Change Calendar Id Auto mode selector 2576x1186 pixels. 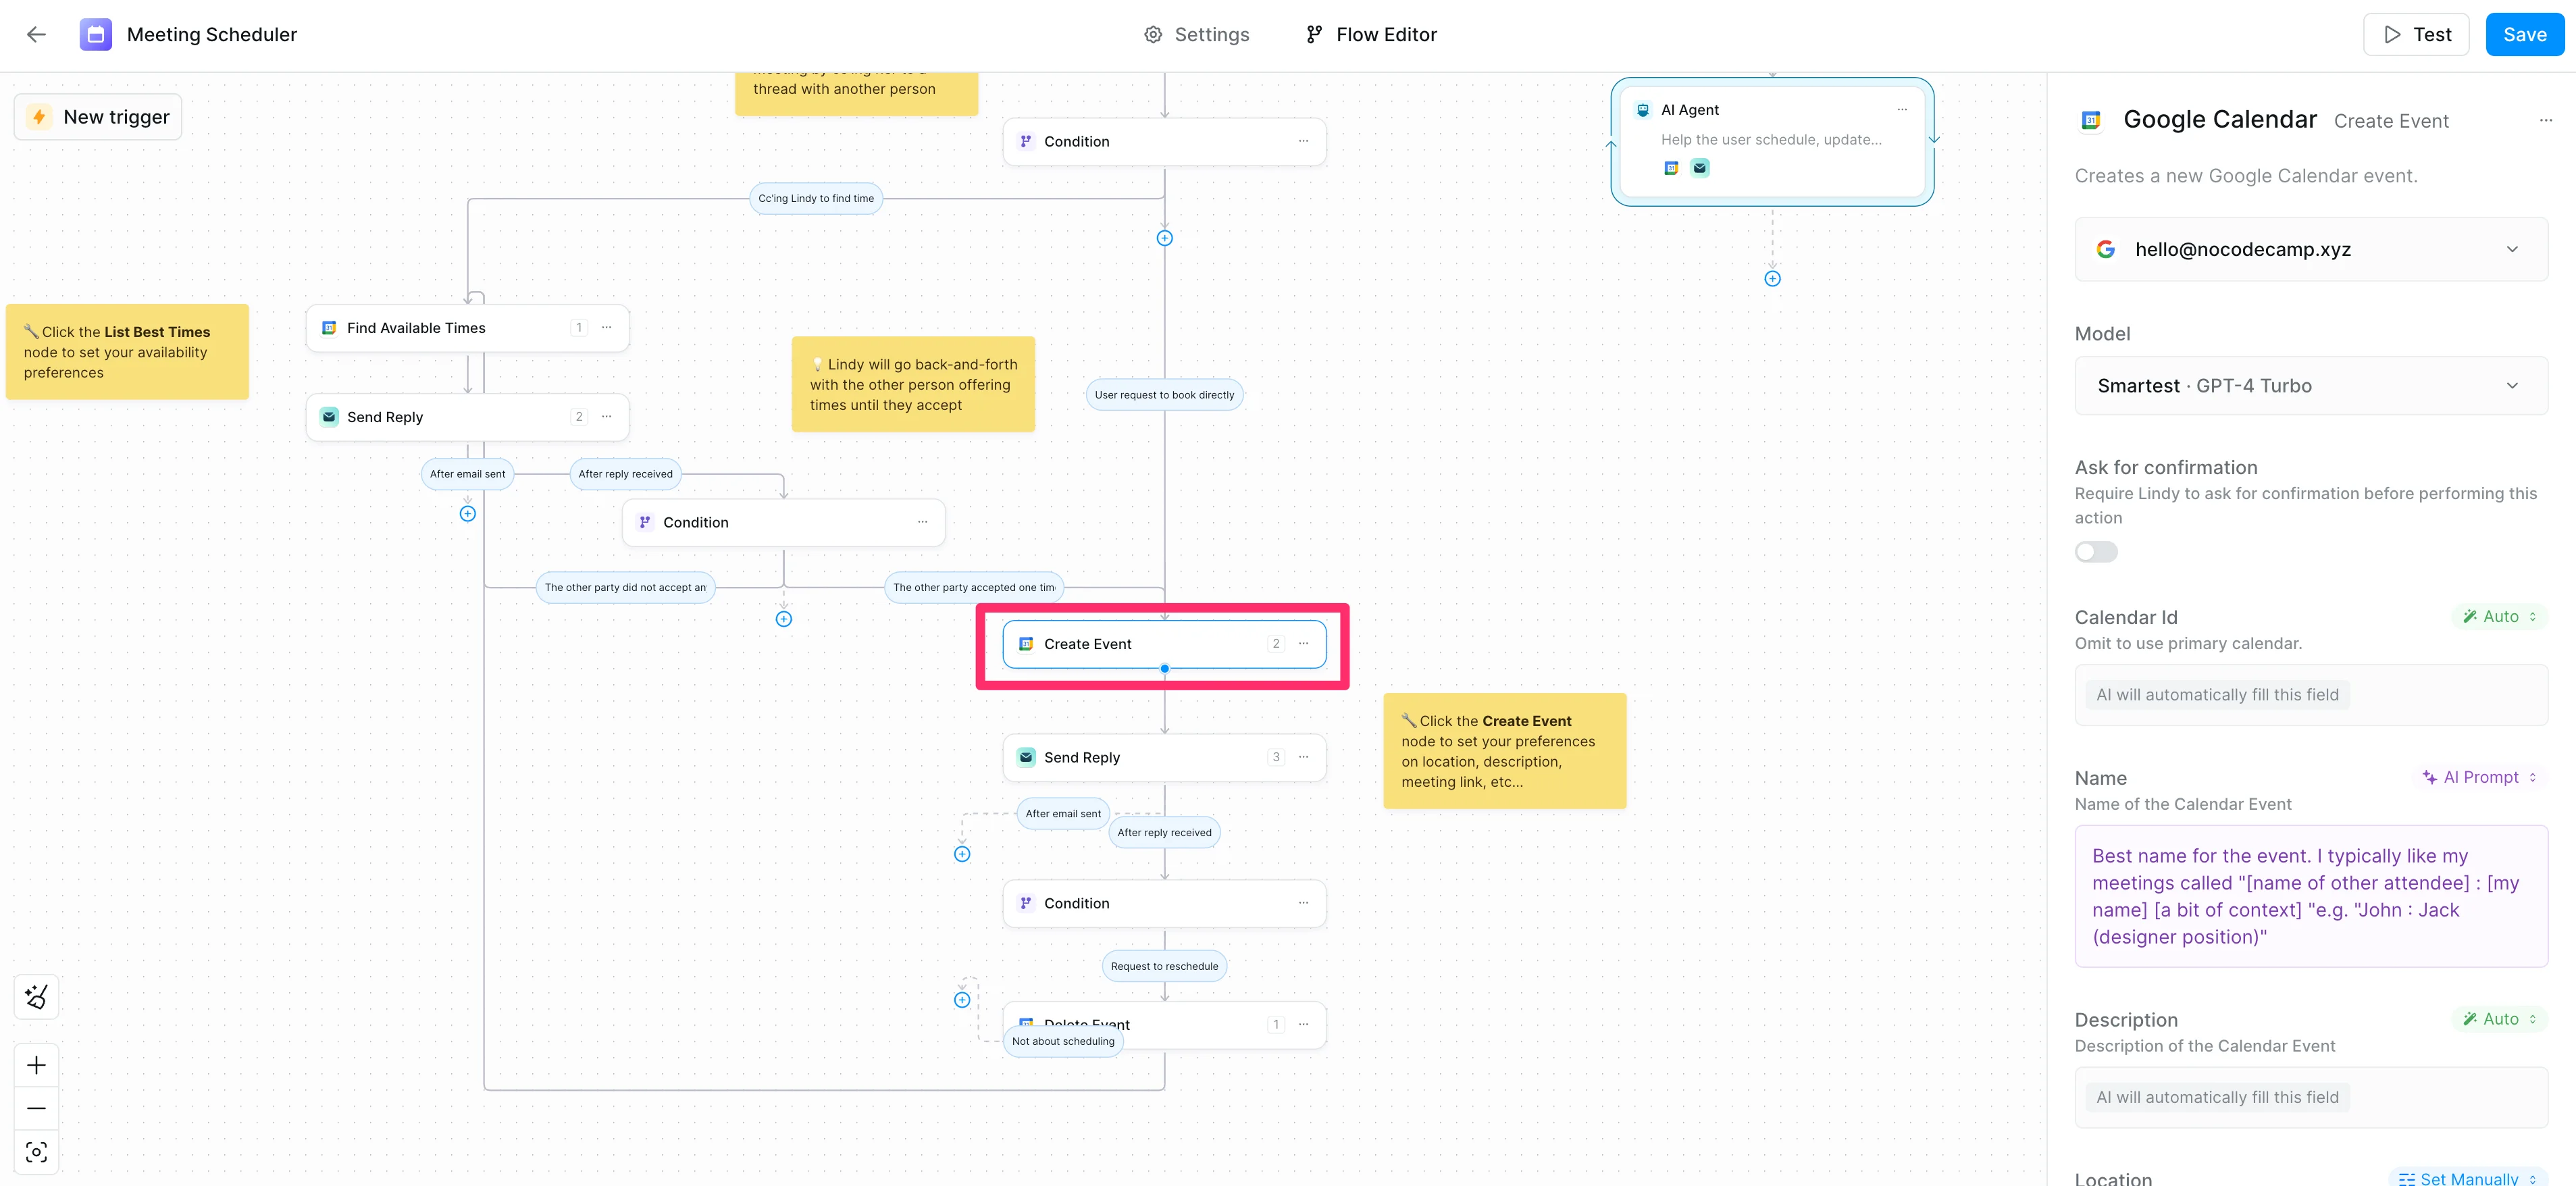tap(2499, 617)
